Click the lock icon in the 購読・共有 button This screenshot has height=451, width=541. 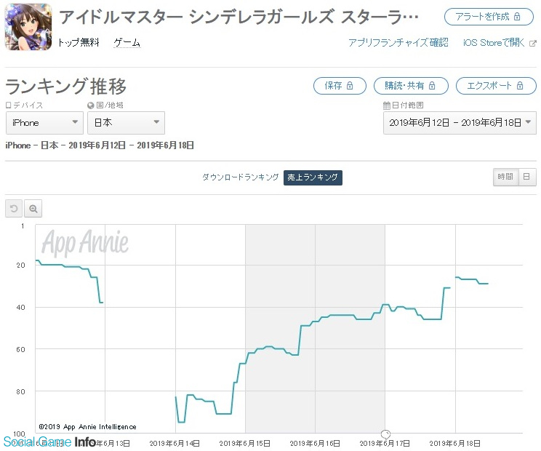[433, 86]
